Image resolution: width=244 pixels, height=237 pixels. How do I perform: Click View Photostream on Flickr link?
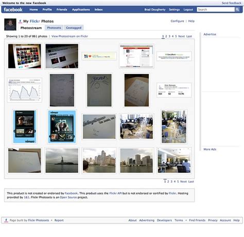pos(69,37)
